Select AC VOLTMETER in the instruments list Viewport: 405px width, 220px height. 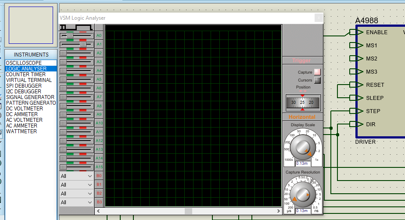coord(31,120)
